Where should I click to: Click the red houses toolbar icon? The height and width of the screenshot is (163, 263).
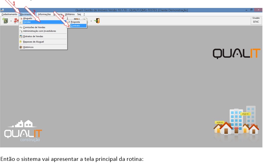coord(16,21)
